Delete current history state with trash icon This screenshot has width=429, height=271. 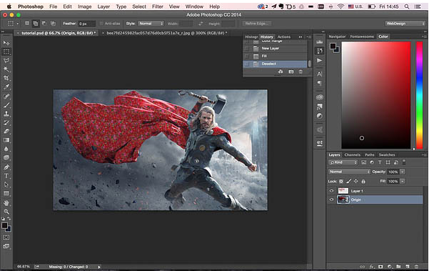301,72
